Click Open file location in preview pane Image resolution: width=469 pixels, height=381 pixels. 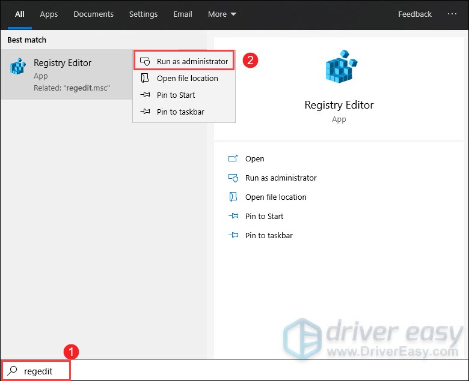pyautogui.click(x=275, y=197)
